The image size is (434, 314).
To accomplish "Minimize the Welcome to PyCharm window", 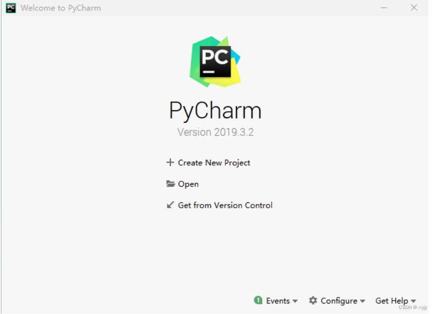I will click(384, 8).
